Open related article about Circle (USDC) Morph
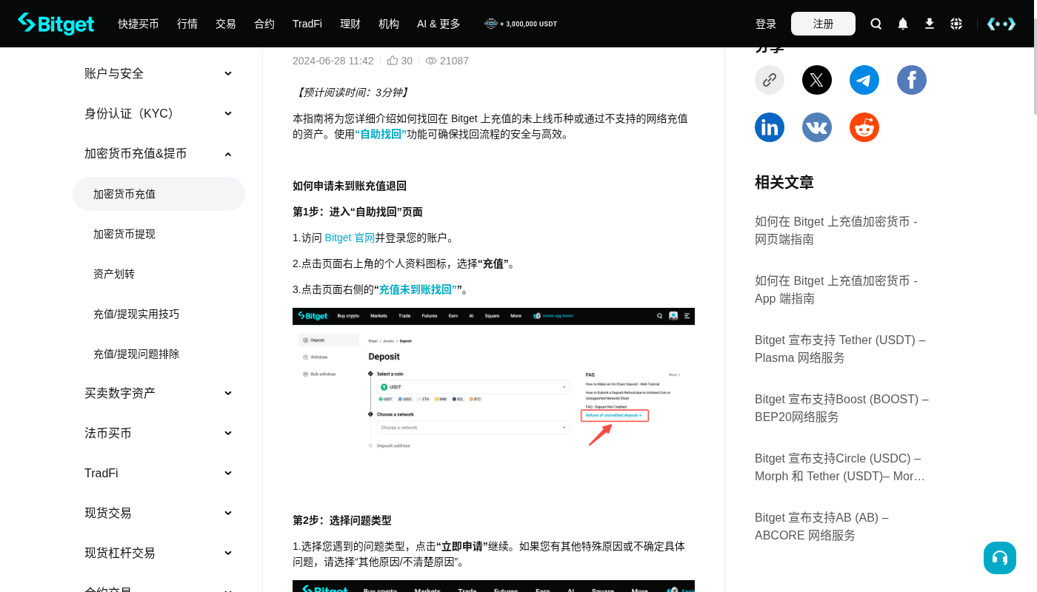Screen dimensions: 1037x592 (x=841, y=467)
